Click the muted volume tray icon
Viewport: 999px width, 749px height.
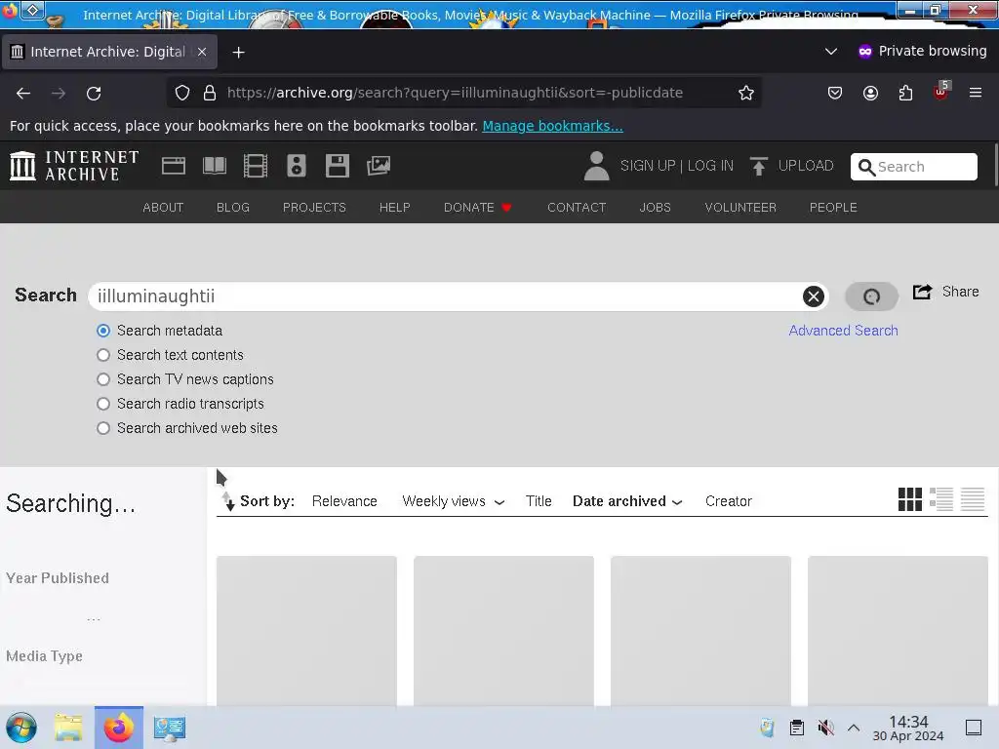[x=825, y=728]
